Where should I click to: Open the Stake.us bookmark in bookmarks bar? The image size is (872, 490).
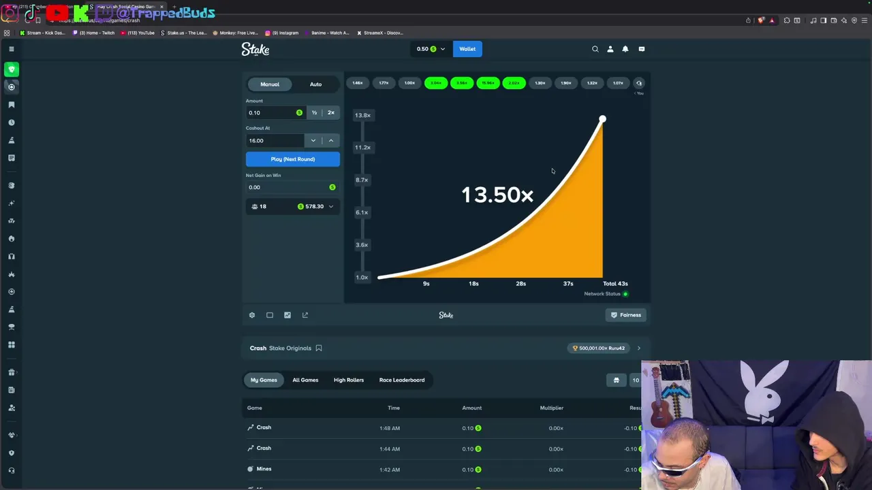click(184, 33)
